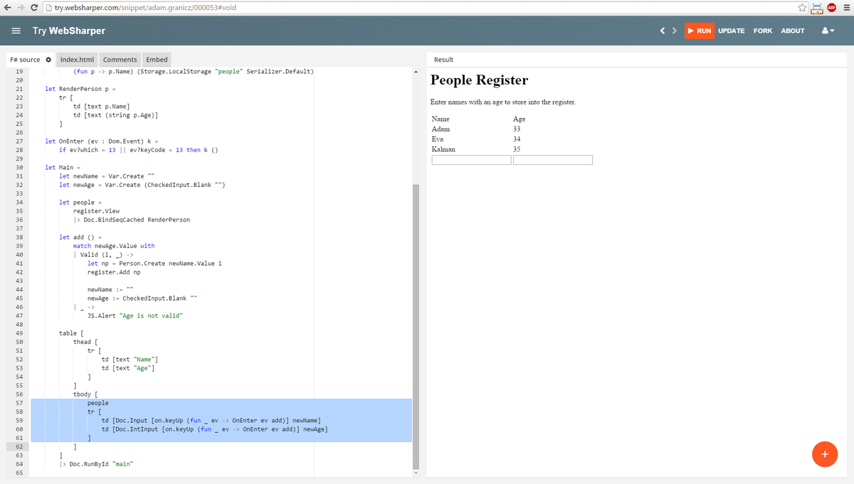Switch to the F# source tab
This screenshot has width=854, height=484.
24,60
